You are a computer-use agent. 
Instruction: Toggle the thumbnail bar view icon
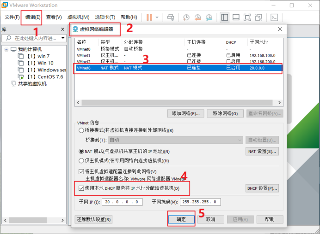coord(236,18)
